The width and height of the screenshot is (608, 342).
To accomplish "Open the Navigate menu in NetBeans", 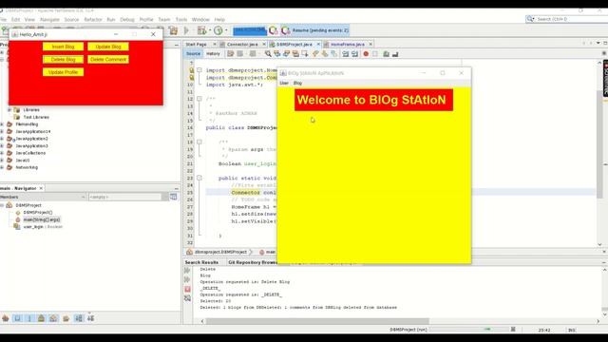I will pos(49,19).
